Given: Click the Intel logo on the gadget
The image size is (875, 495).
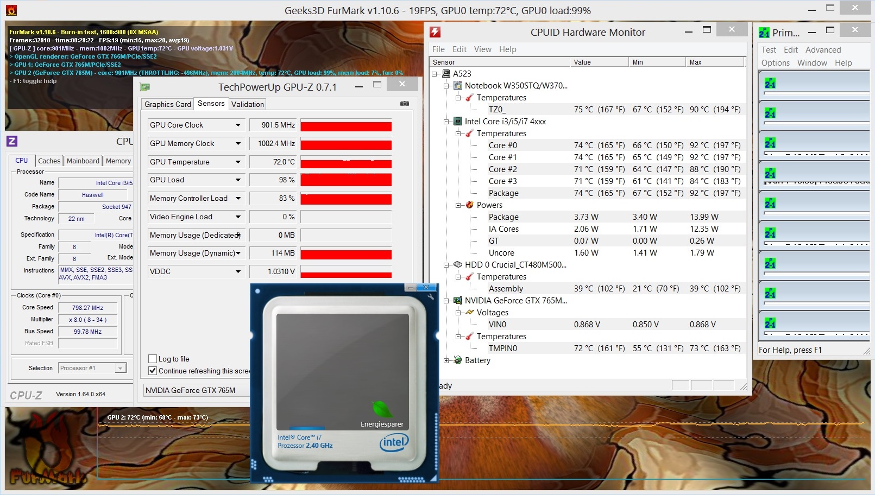Looking at the screenshot, I should pyautogui.click(x=394, y=442).
